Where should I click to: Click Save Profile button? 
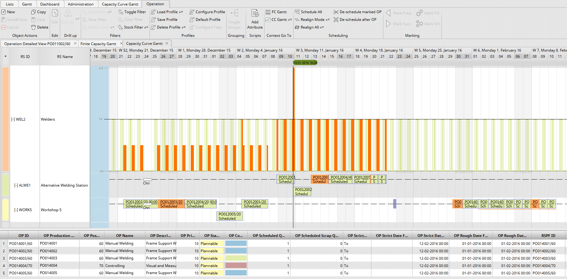coord(164,20)
